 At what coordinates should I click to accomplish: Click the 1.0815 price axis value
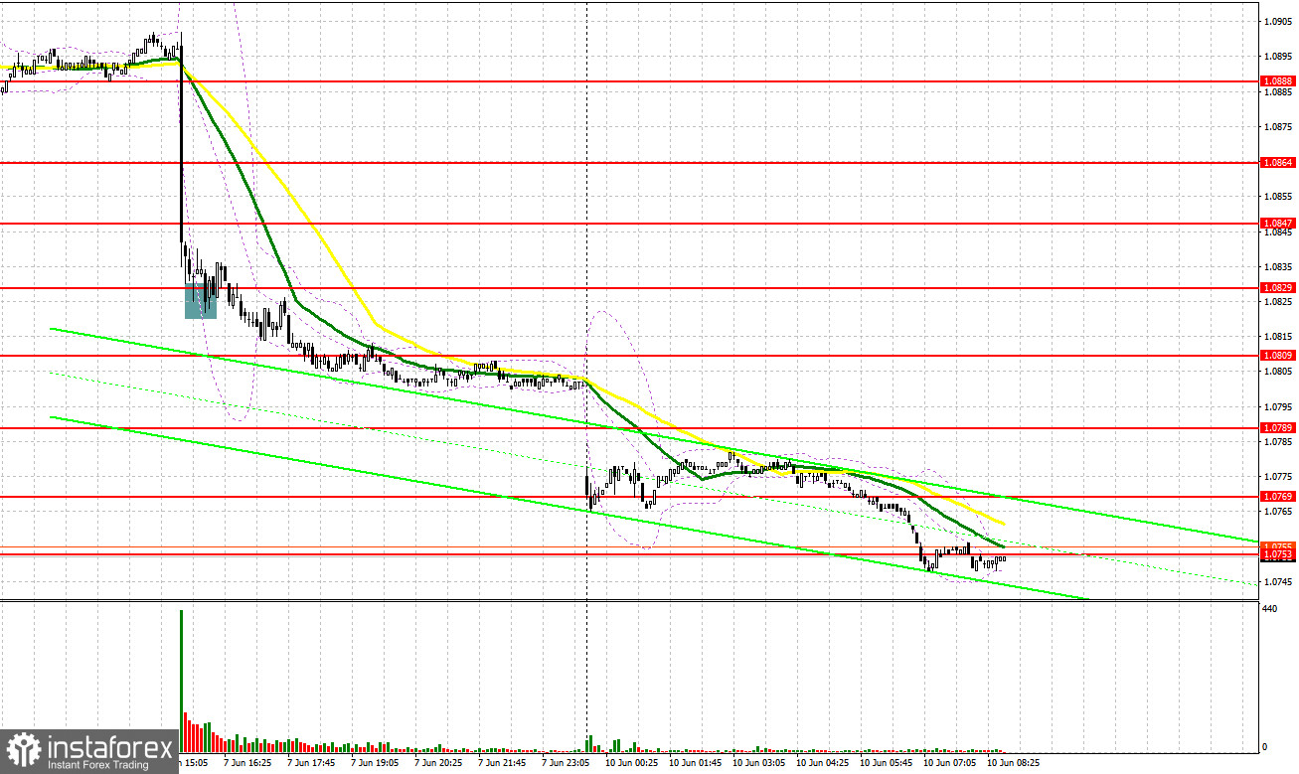(1277, 336)
